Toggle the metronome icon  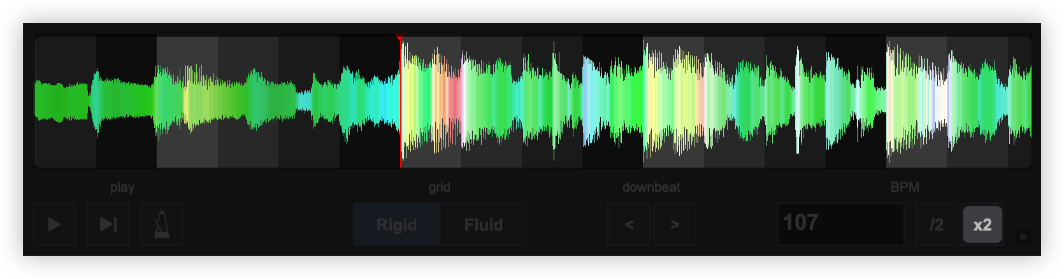[x=162, y=224]
